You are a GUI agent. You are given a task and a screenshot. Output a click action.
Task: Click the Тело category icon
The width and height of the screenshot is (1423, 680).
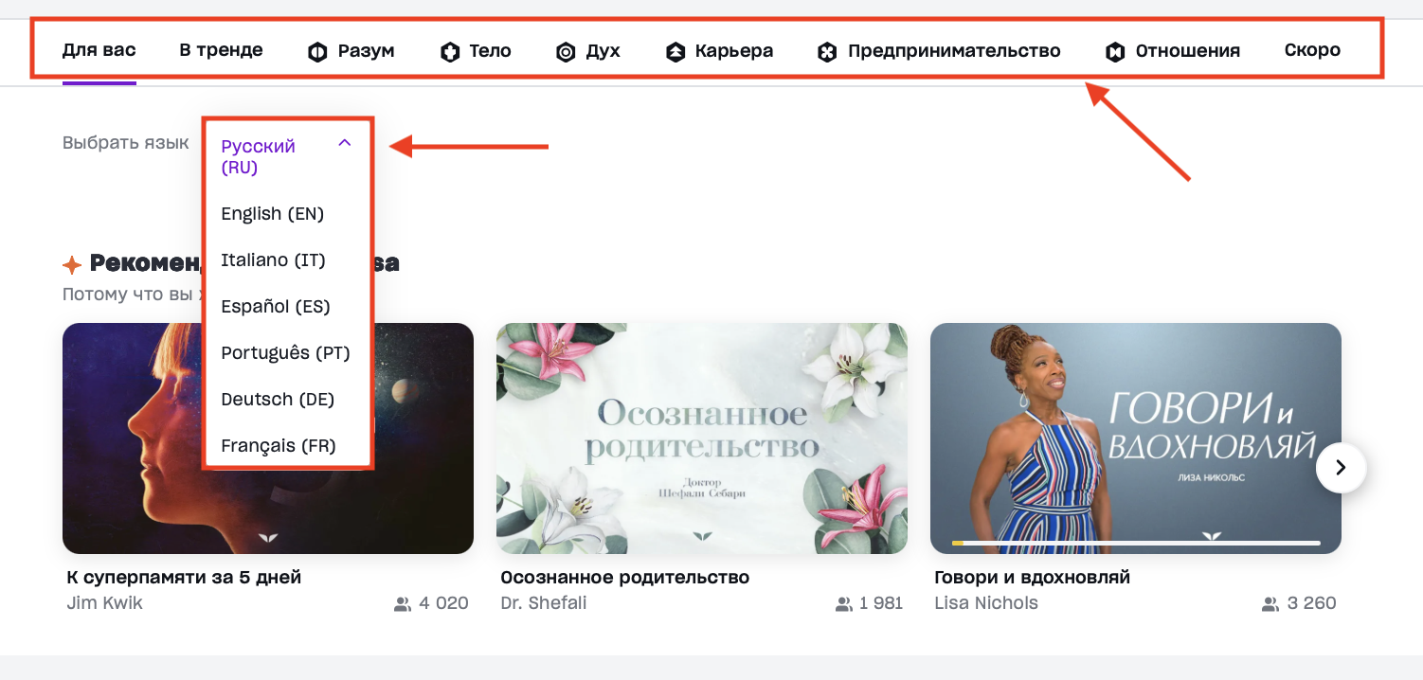450,52
